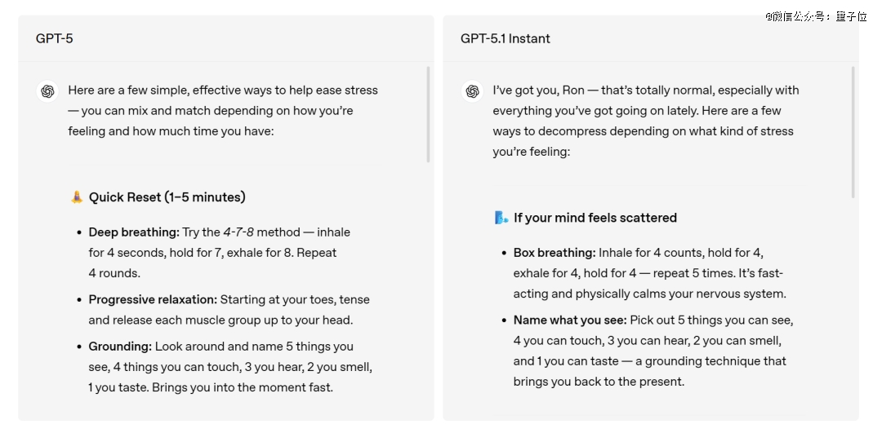Click the GPT-5 panel scrollbar
This screenshot has height=433, width=882.
428,114
